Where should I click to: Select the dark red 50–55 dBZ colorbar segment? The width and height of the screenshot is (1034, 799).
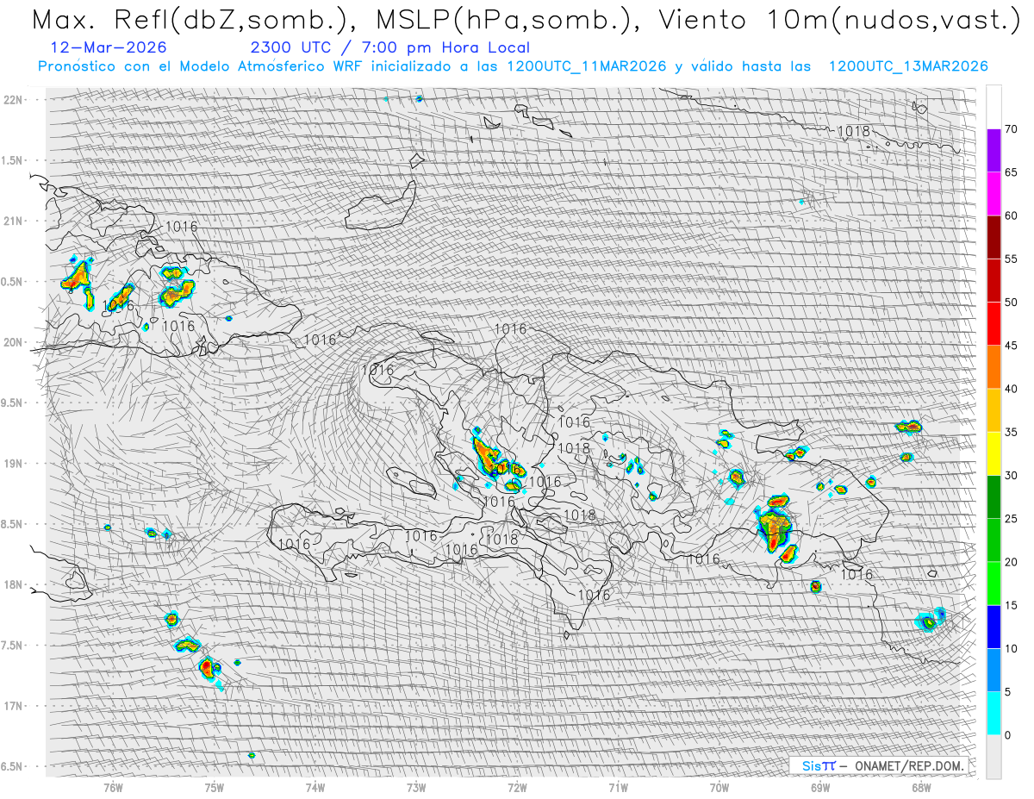pos(994,280)
